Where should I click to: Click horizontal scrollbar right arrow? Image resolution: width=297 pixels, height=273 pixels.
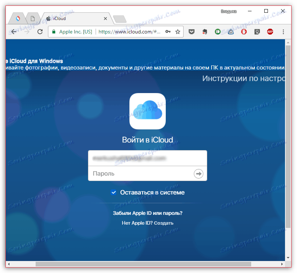tap(282, 264)
